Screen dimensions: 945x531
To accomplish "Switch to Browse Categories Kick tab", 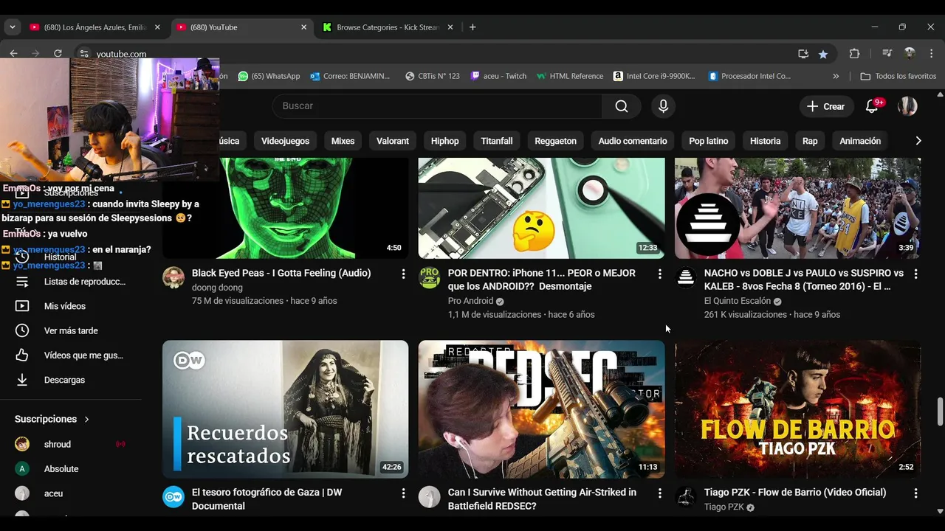I will (x=388, y=27).
